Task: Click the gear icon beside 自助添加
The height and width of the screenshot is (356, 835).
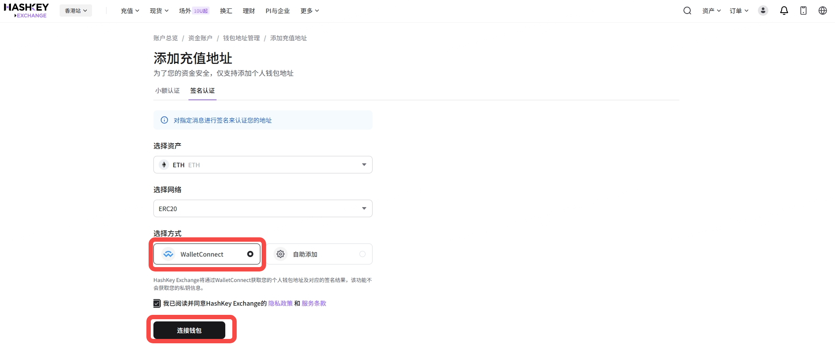Action: [x=281, y=254]
